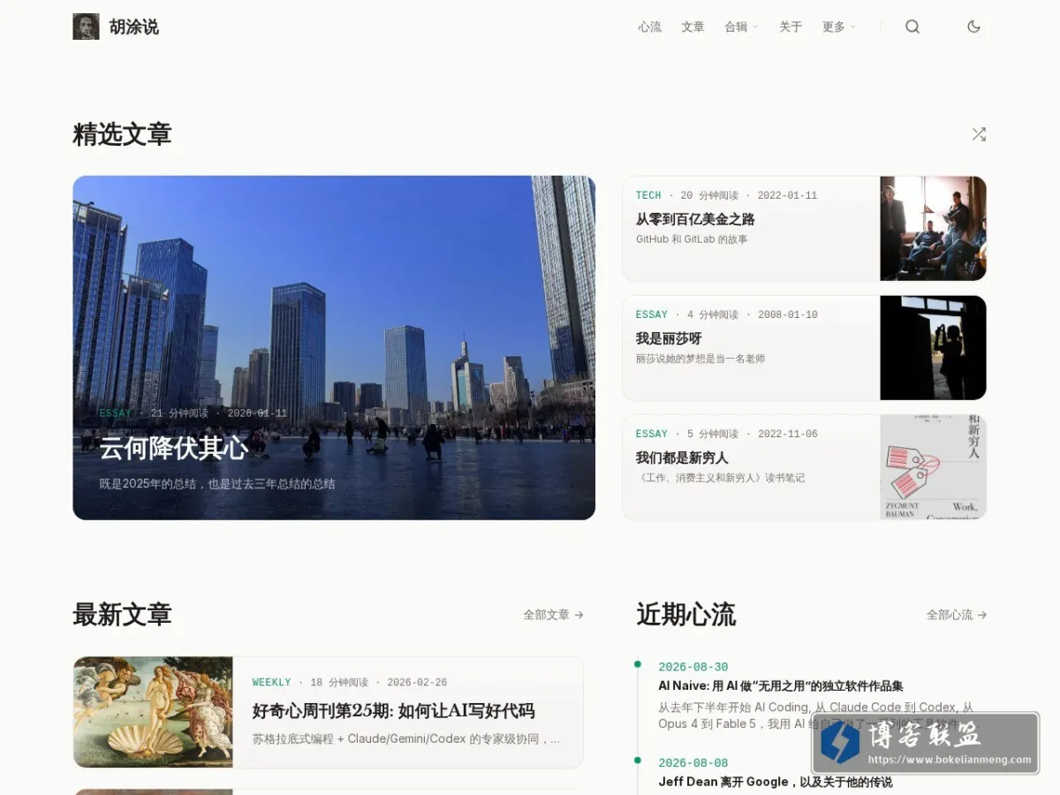
Task: Expand the 合辑 dropdown menu
Action: (741, 26)
